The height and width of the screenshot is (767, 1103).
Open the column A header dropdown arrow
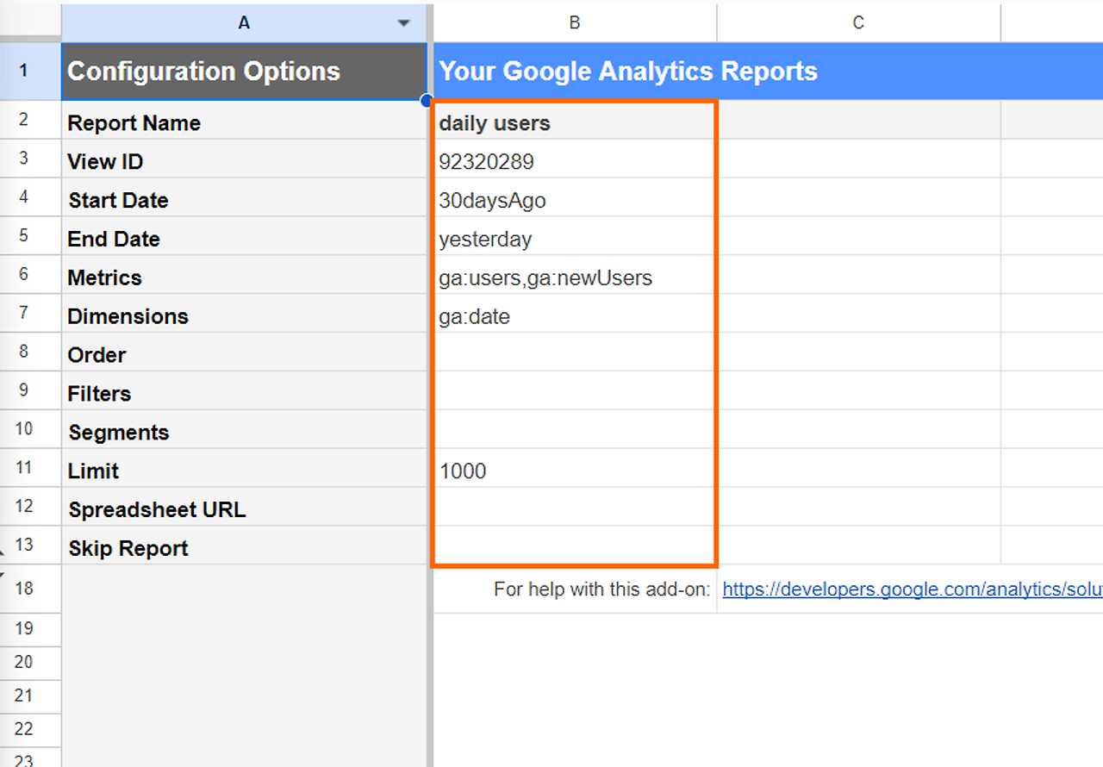(404, 23)
